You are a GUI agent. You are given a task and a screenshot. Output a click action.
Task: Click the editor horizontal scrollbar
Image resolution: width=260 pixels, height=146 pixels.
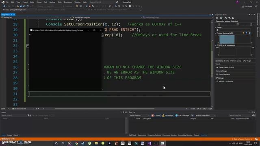tap(105, 109)
